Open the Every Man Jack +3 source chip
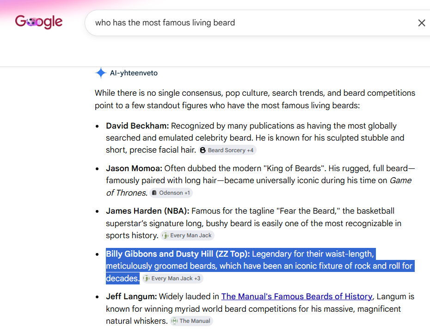The width and height of the screenshot is (430, 333). click(173, 278)
